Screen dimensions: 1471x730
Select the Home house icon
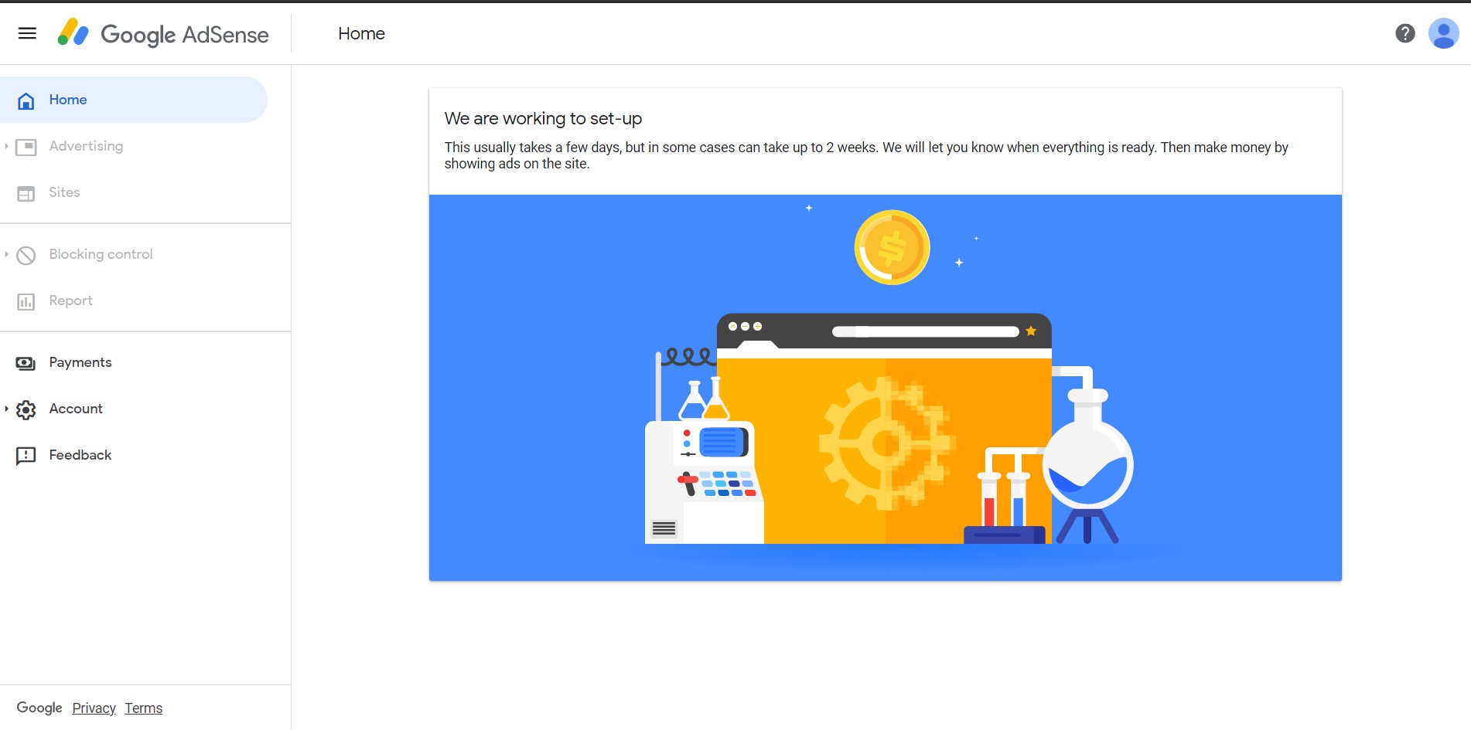click(x=26, y=100)
